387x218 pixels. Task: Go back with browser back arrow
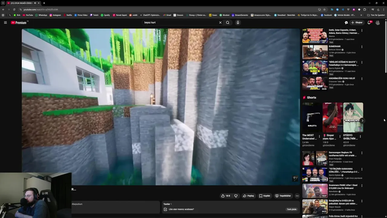pos(3,9)
